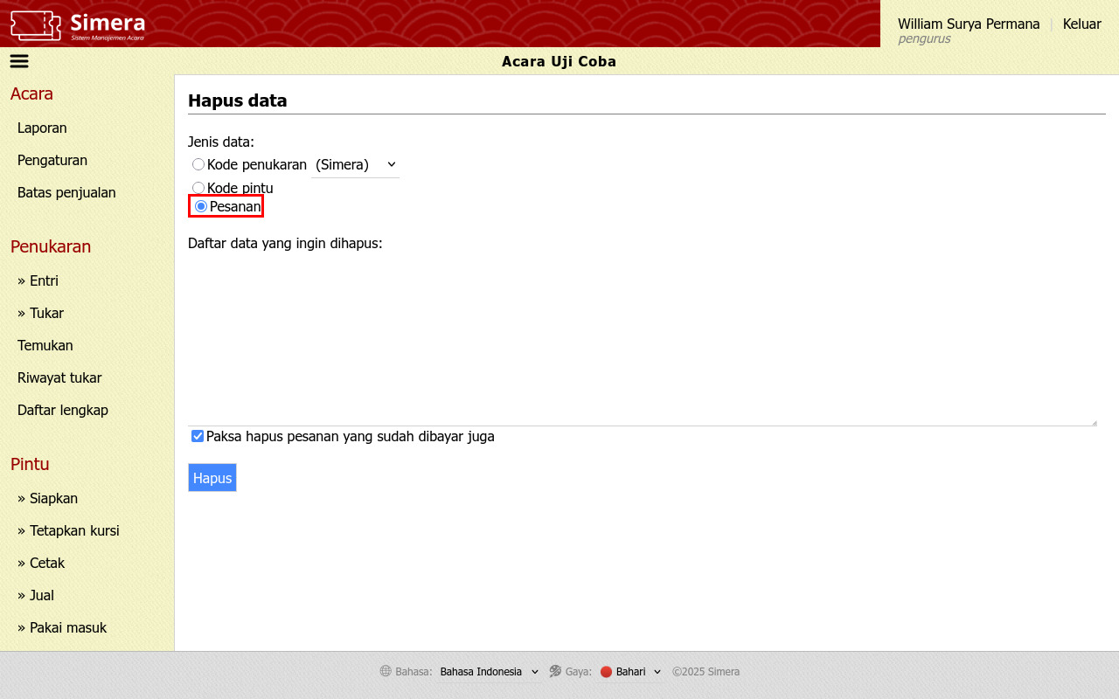The height and width of the screenshot is (699, 1119).
Task: Click the pengurus role label
Action: [x=924, y=38]
